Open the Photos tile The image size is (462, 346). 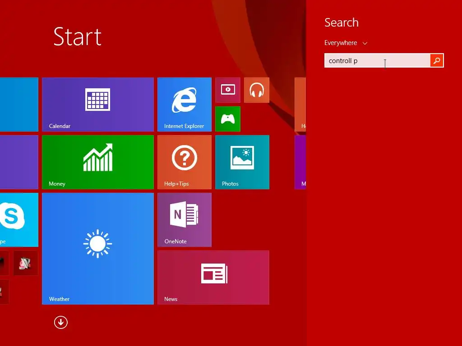(x=242, y=162)
